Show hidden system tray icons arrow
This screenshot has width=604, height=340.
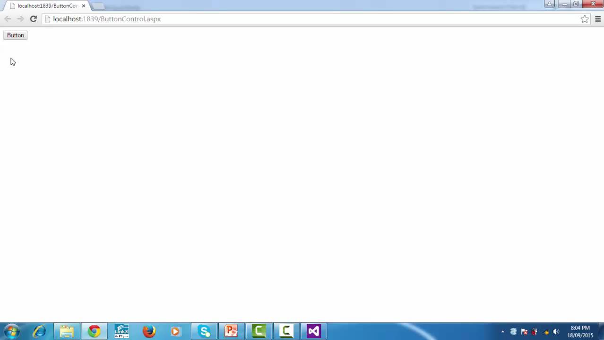point(502,331)
